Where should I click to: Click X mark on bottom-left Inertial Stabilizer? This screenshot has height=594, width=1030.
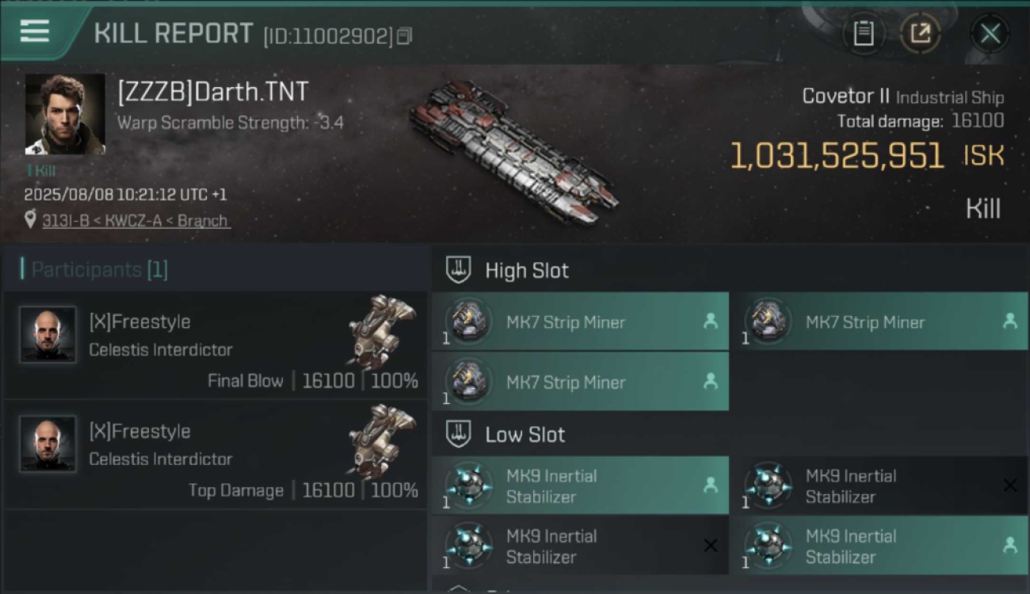point(711,546)
